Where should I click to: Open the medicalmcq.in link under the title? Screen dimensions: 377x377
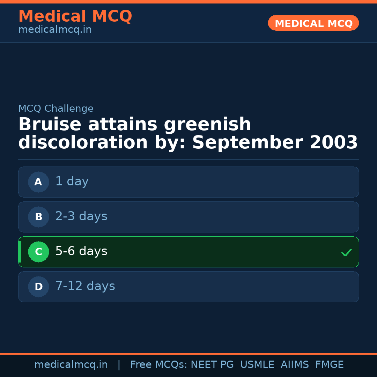pos(55,30)
